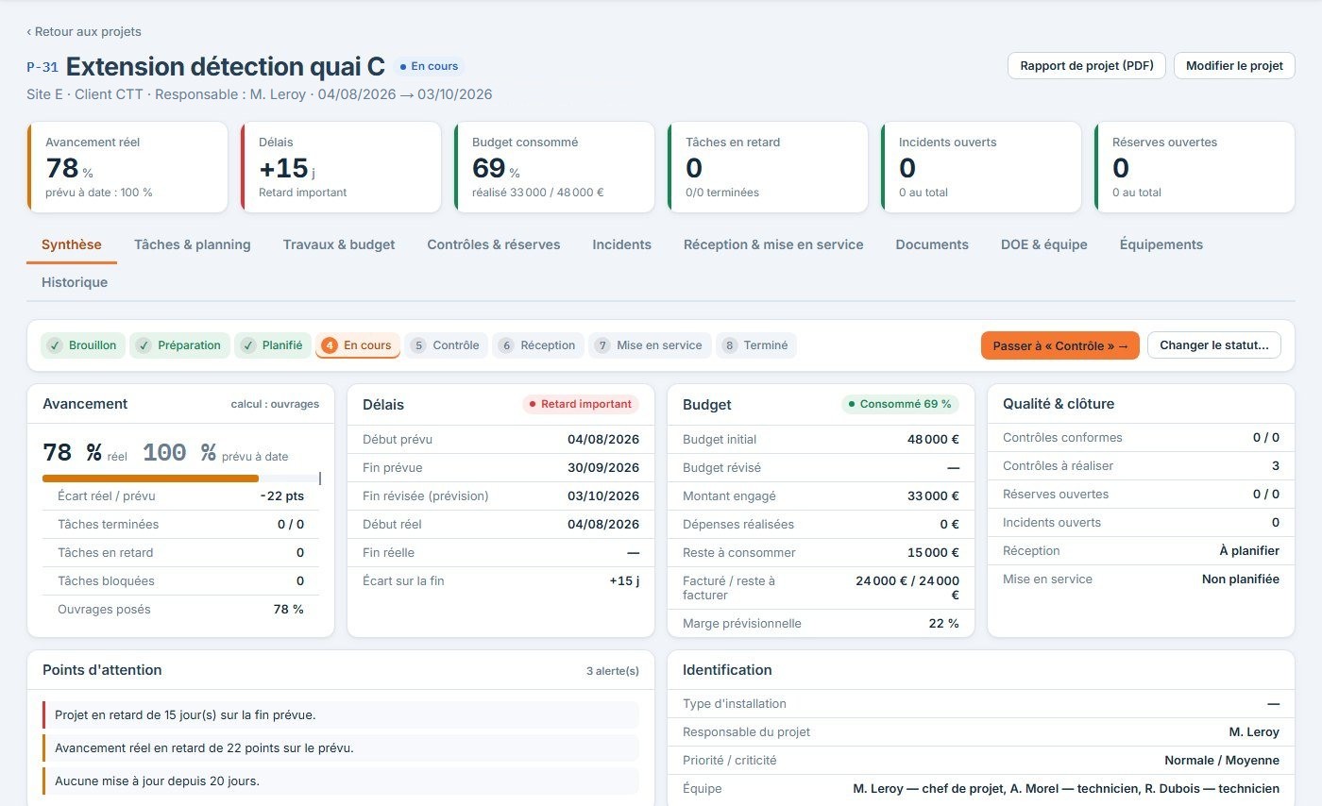Viewport: 1322px width, 806px height.
Task: Click 'Marge prévisionnelle' value 22 %
Action: point(943,623)
